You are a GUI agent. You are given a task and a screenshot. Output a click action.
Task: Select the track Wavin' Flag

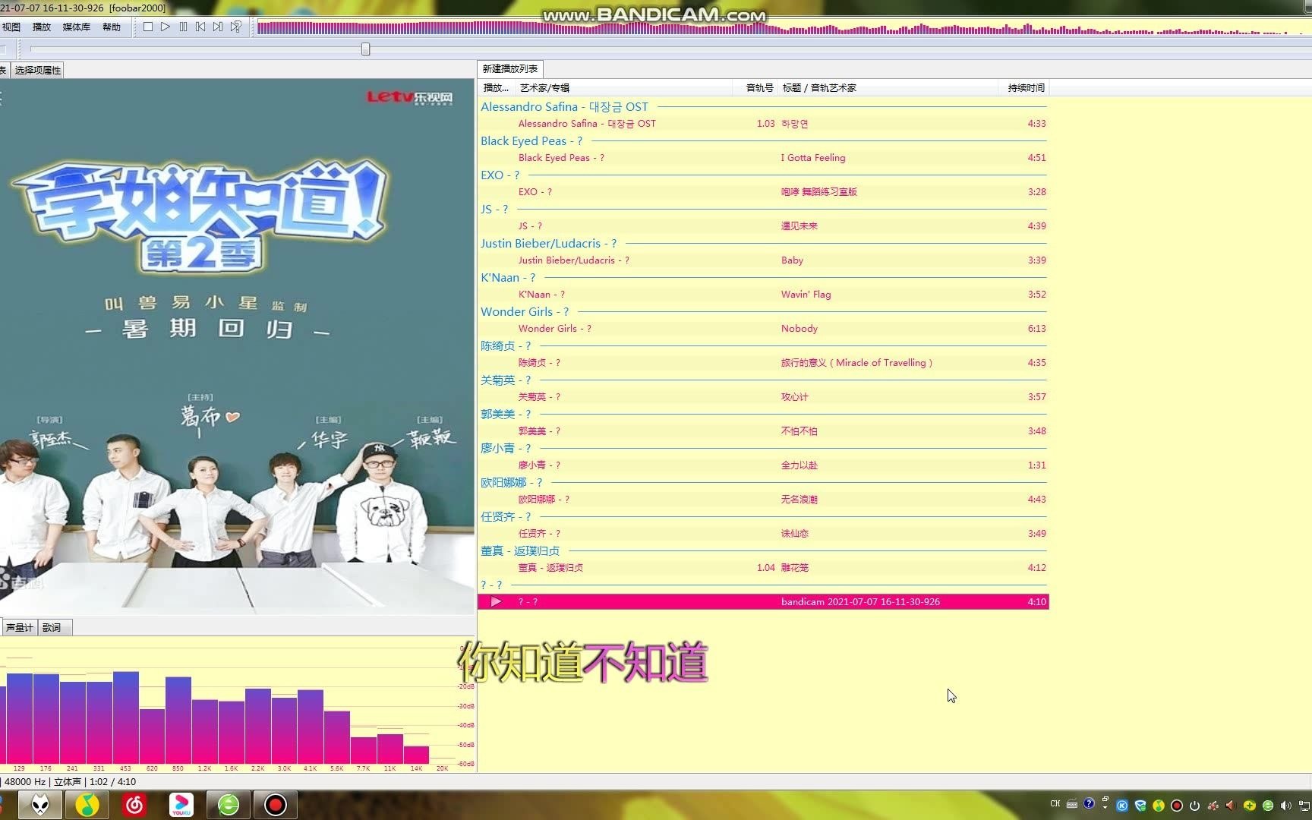[763, 295]
